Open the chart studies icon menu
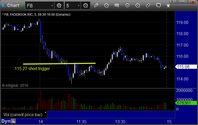 [x=106, y=5]
